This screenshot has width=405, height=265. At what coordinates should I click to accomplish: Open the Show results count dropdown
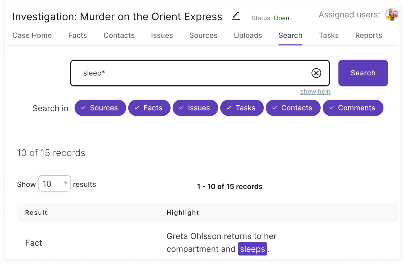(55, 183)
